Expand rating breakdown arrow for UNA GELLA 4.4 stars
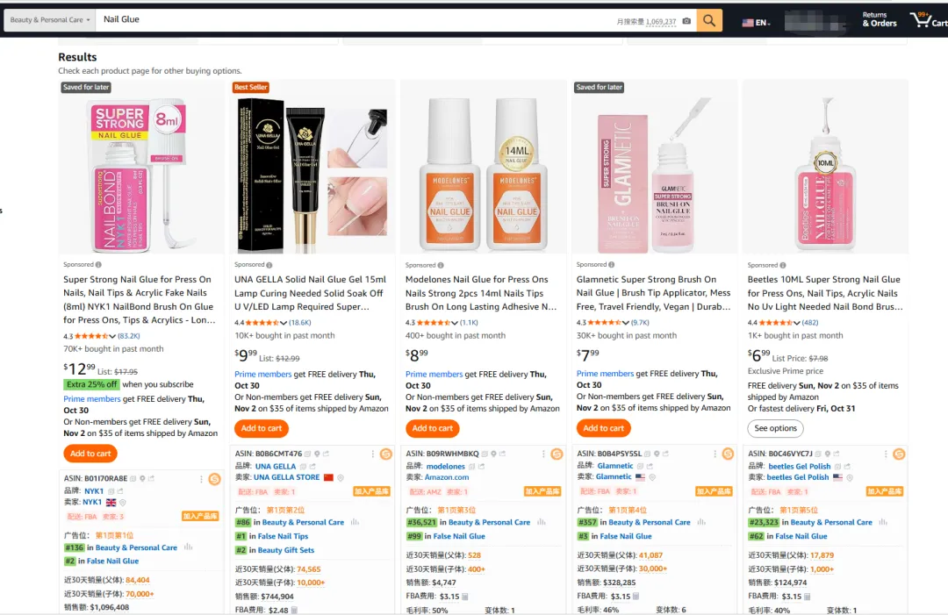The height and width of the screenshot is (615, 948). point(284,323)
